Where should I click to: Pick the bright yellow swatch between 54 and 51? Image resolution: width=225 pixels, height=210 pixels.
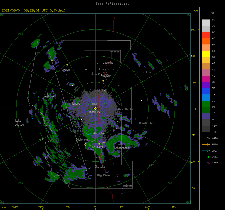[206, 54]
